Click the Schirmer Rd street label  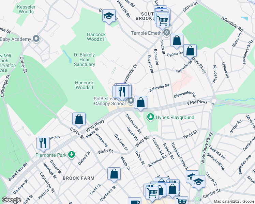(x=157, y=161)
